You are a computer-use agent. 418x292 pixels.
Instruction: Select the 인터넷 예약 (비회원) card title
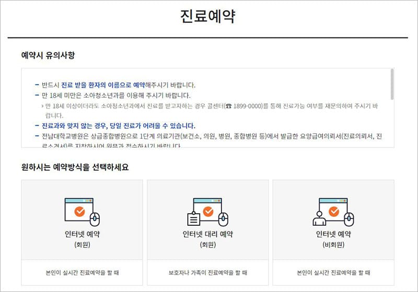[x=333, y=234]
